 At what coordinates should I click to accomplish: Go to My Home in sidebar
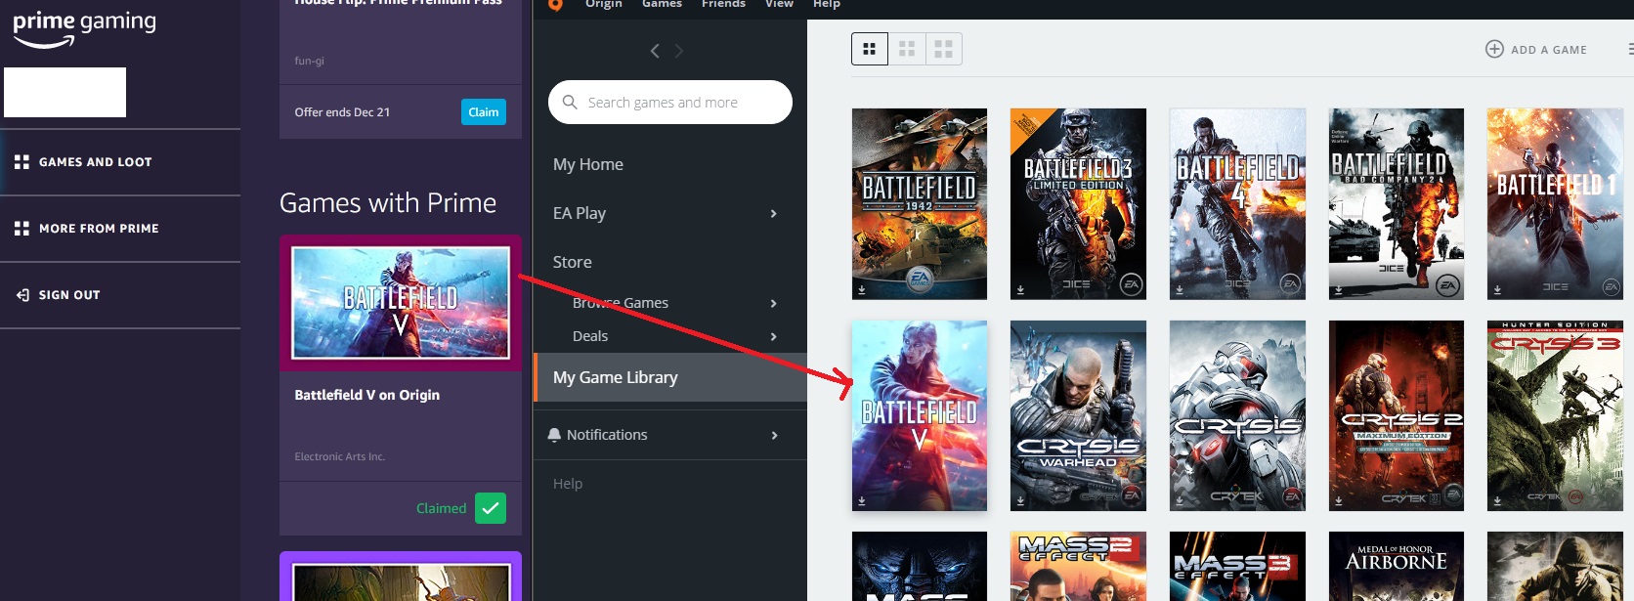point(588,164)
